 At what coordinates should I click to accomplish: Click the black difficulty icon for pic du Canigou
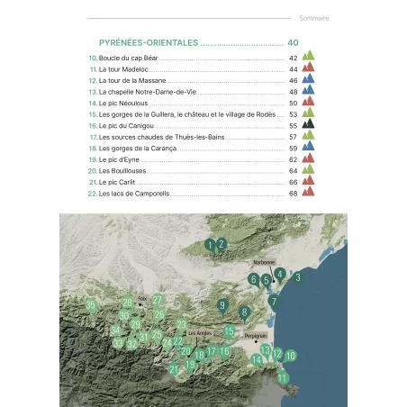308,123
